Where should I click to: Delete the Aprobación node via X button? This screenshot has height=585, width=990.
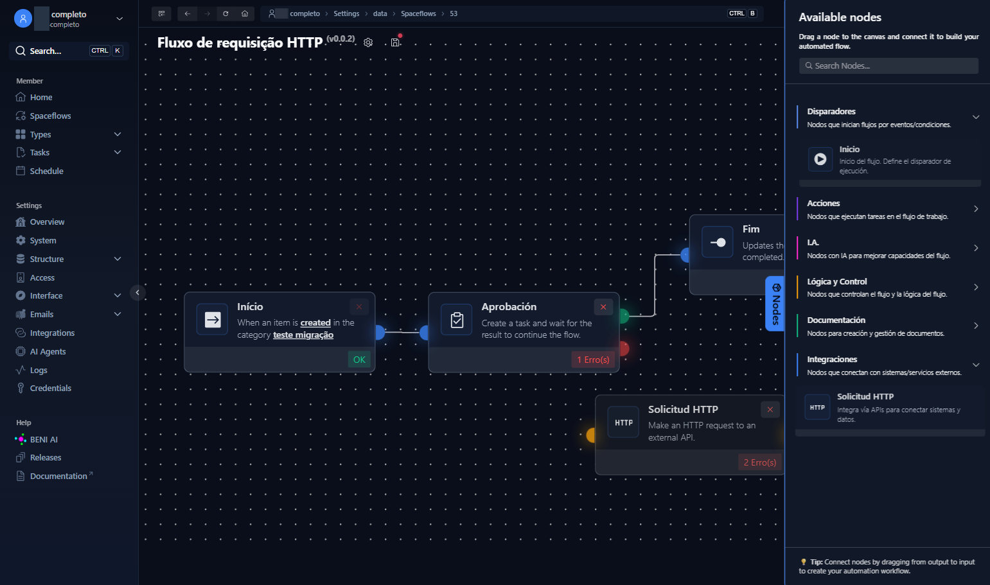click(x=603, y=307)
